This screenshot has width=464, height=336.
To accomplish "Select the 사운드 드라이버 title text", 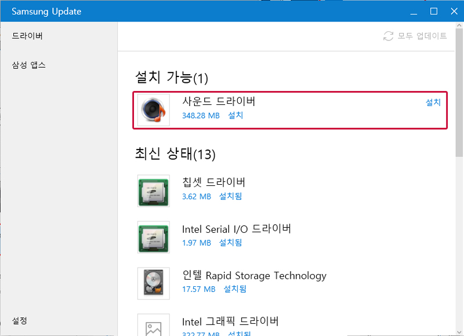I will pos(219,101).
